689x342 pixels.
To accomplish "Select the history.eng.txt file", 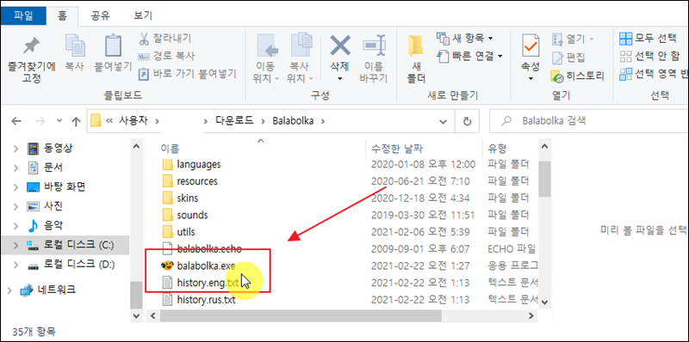I will click(x=208, y=283).
